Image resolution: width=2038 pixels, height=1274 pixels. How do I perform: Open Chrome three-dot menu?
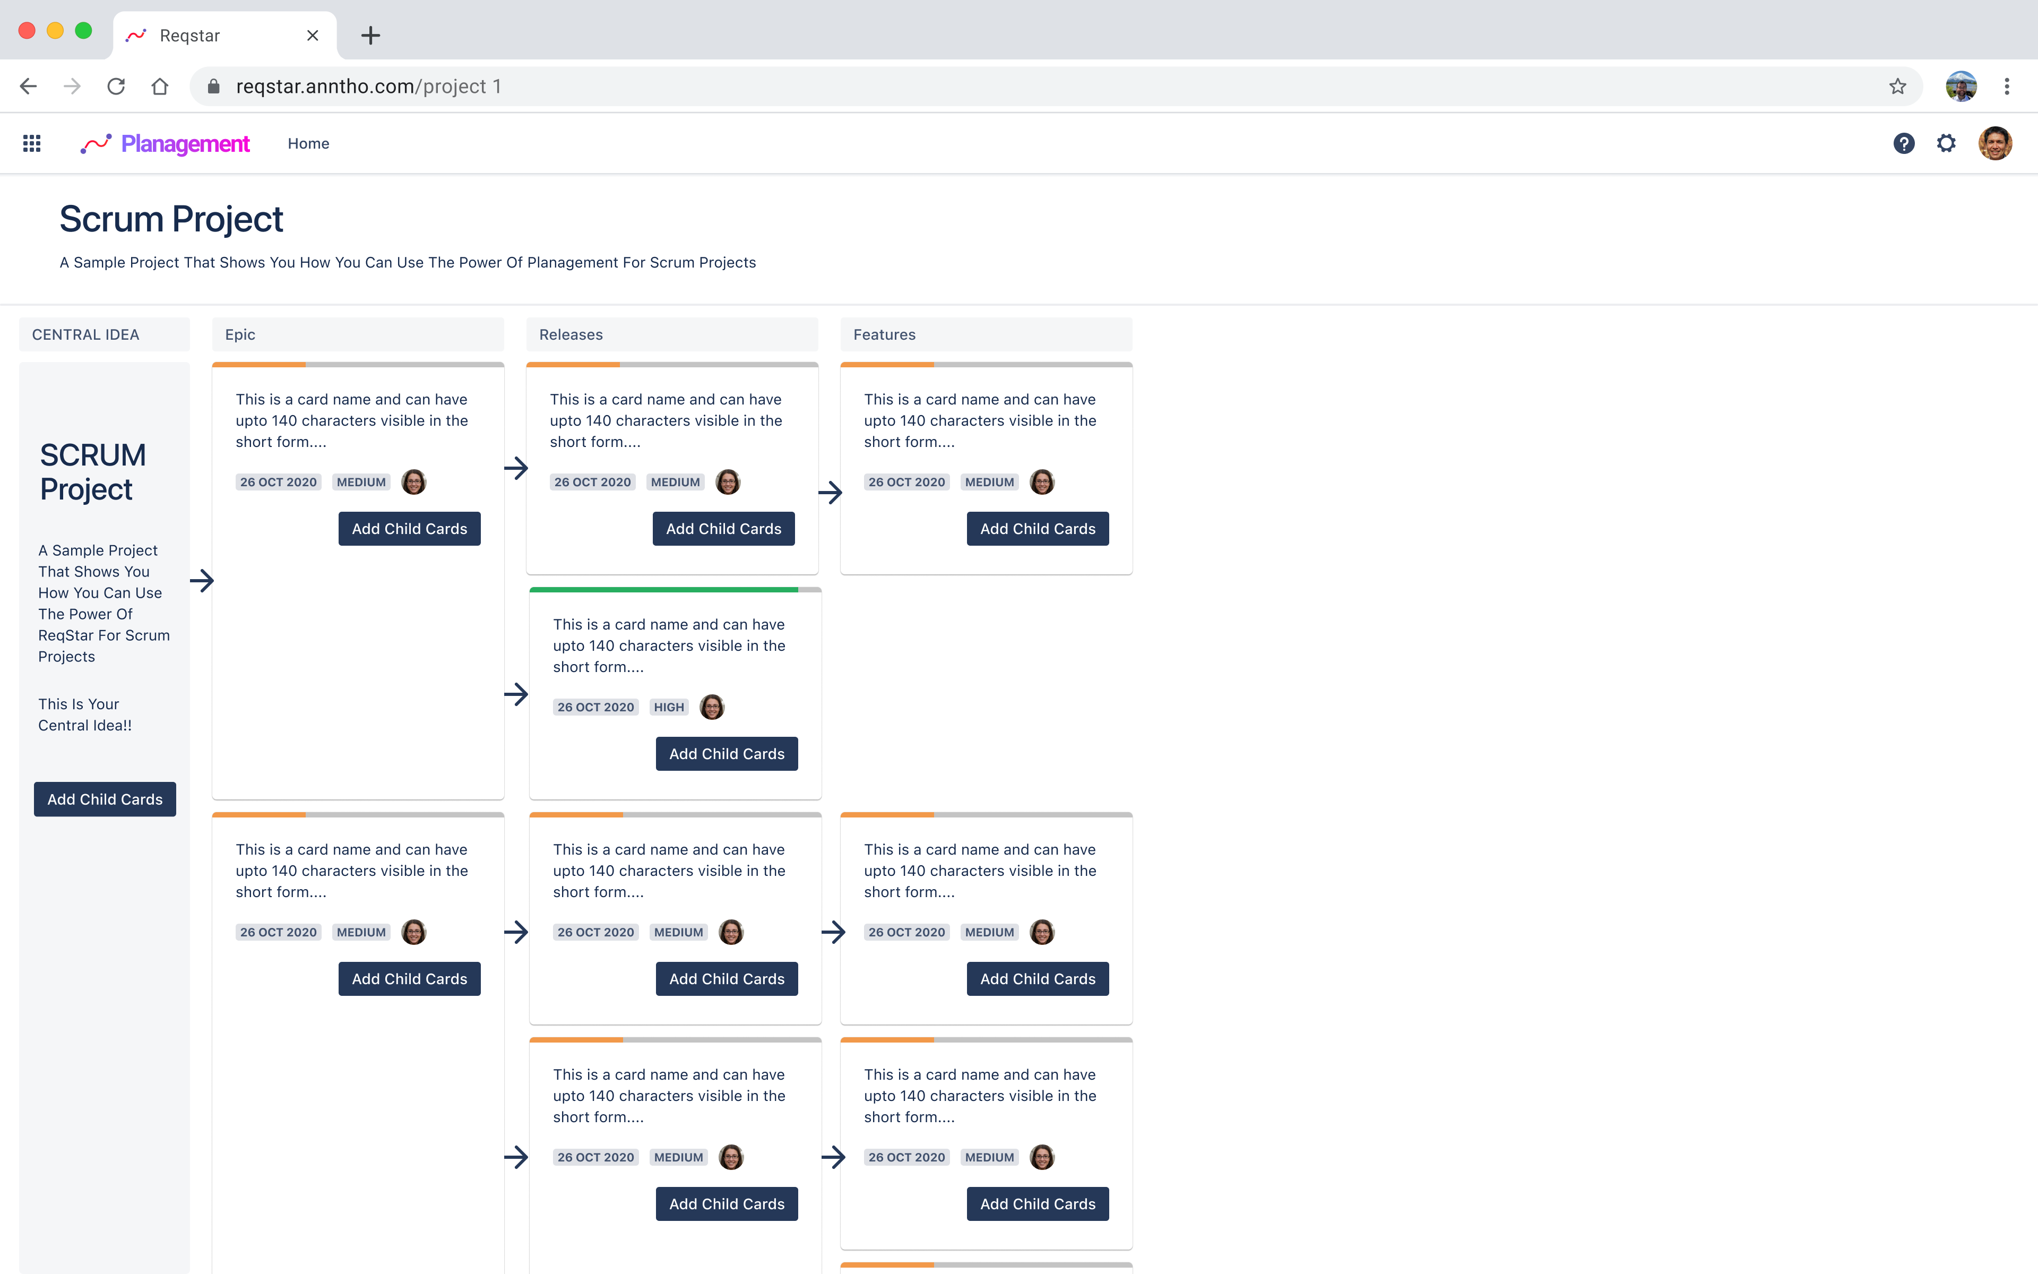[x=2007, y=87]
